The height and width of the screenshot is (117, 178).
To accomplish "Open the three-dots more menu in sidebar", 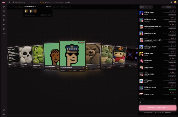I will tap(4, 33).
